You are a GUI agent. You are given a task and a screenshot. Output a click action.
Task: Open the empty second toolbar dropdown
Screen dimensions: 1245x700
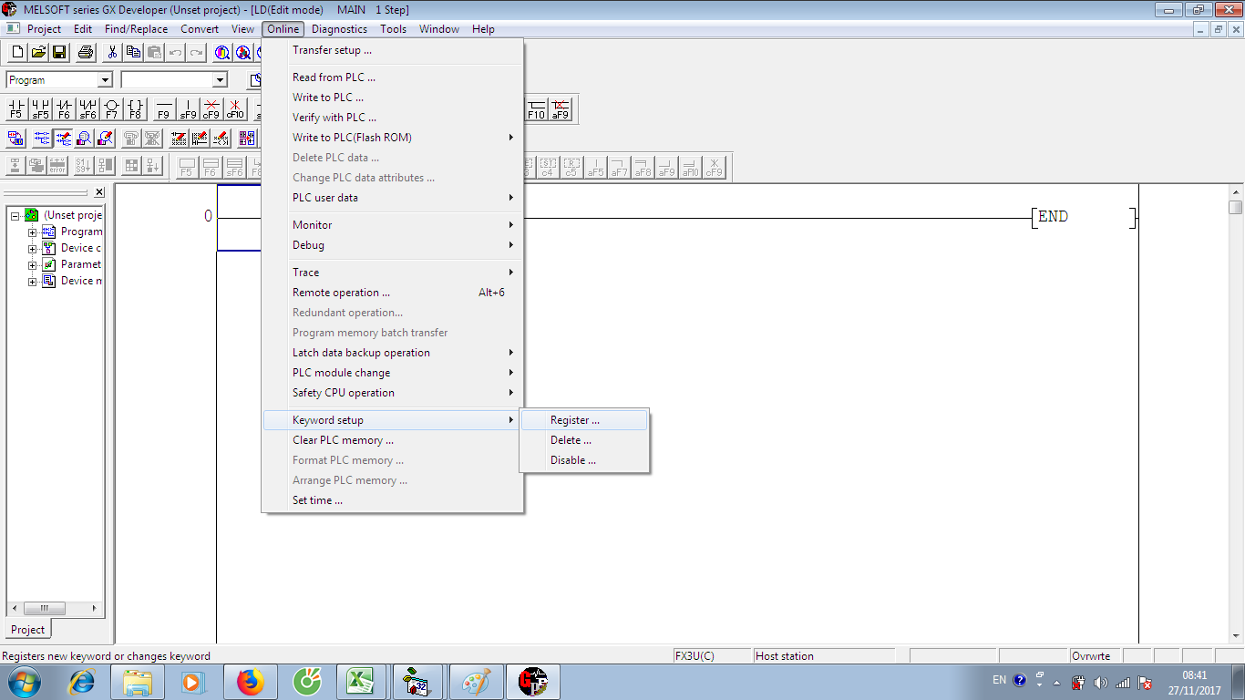point(220,80)
